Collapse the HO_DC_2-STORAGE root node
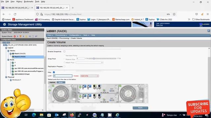 click(x=4, y=45)
